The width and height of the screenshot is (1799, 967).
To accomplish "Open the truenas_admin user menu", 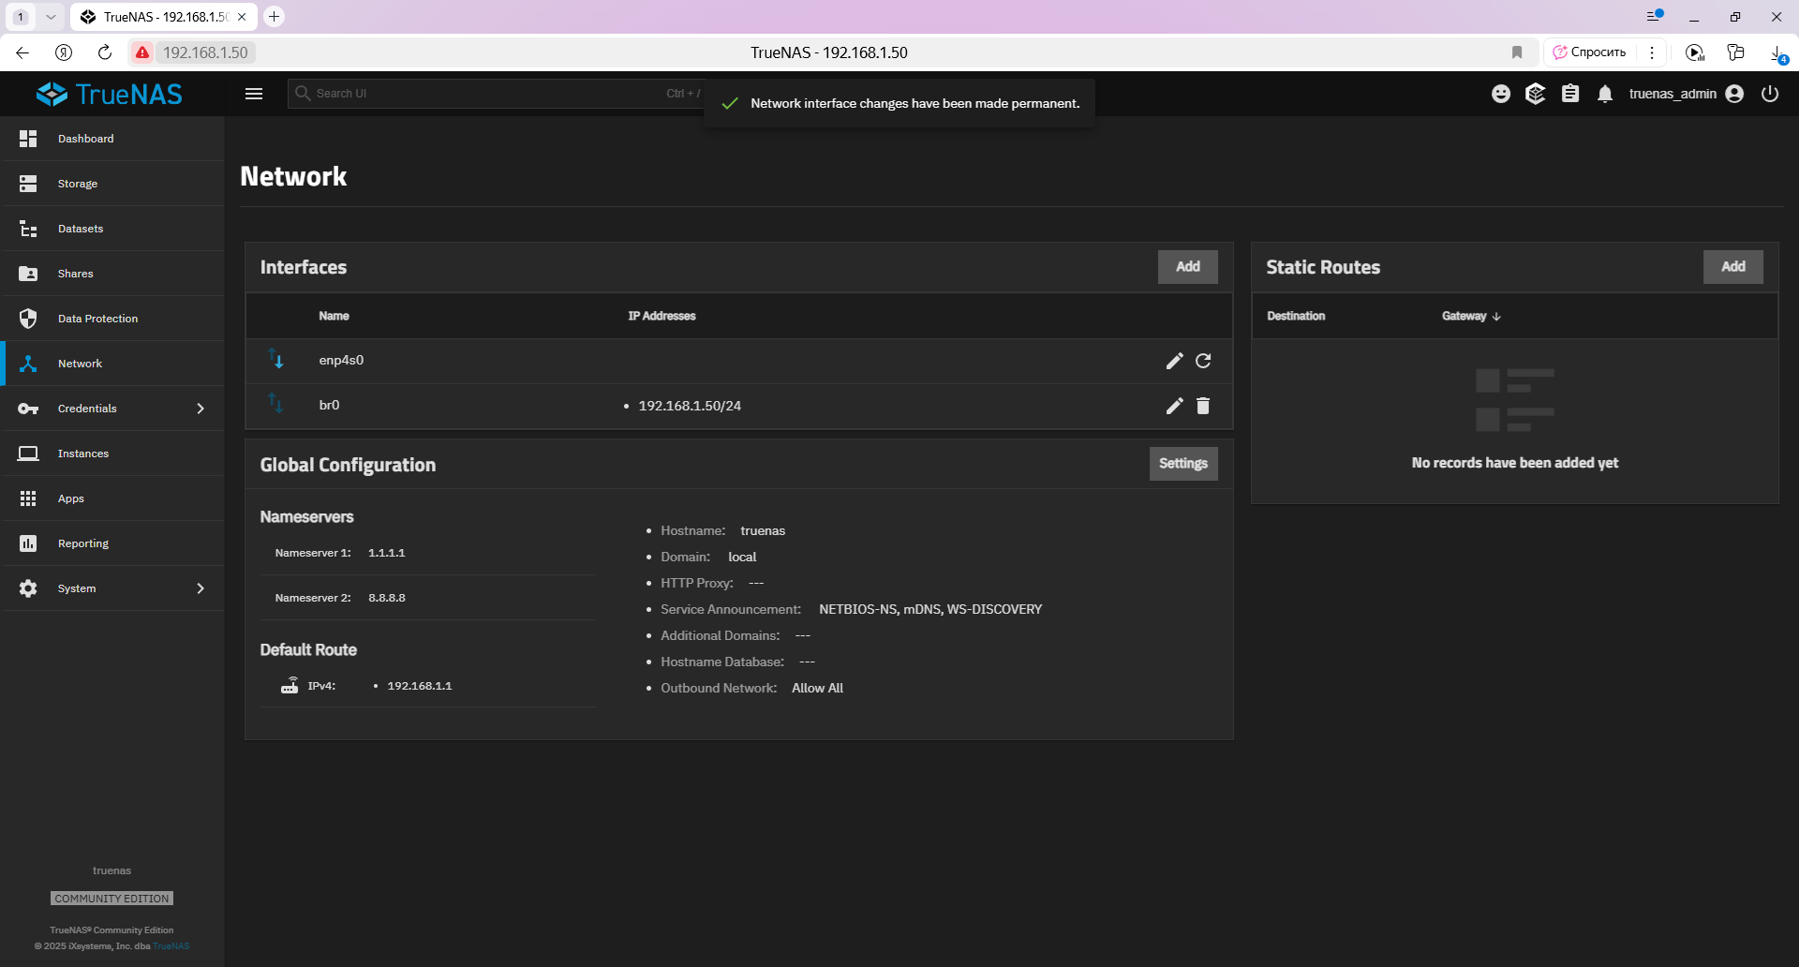I will point(1686,94).
